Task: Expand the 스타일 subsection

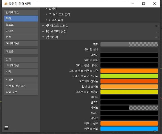Action: coord(46,8)
